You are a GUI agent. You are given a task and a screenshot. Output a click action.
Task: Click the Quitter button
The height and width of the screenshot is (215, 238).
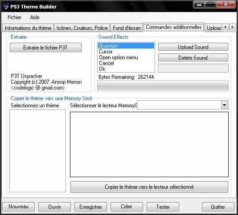point(218,207)
